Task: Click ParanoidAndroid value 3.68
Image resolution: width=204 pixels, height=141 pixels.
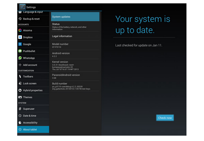Action: pos(54,78)
